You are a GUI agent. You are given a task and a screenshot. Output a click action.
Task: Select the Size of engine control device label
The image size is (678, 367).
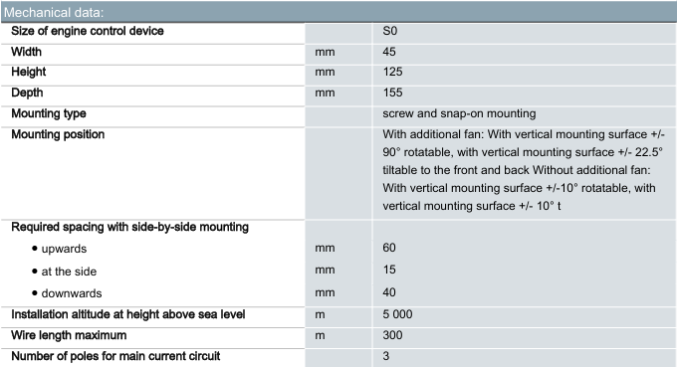[88, 31]
